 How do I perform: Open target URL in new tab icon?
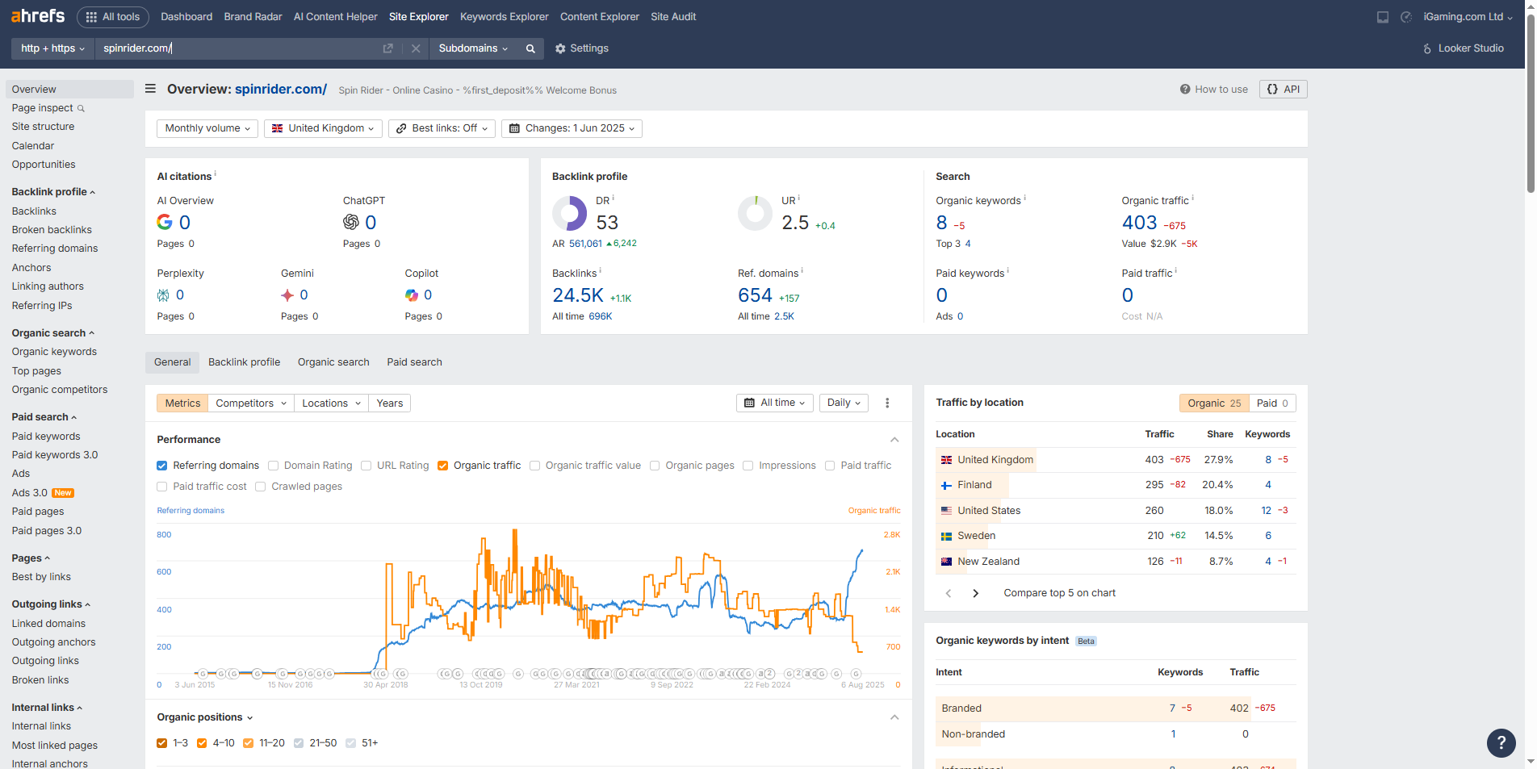(x=387, y=48)
